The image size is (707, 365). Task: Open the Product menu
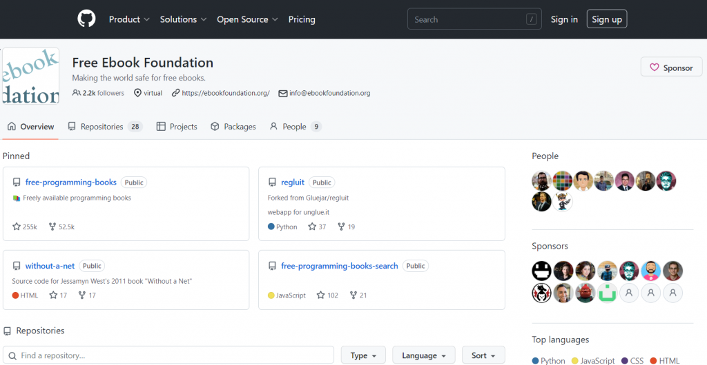point(129,19)
